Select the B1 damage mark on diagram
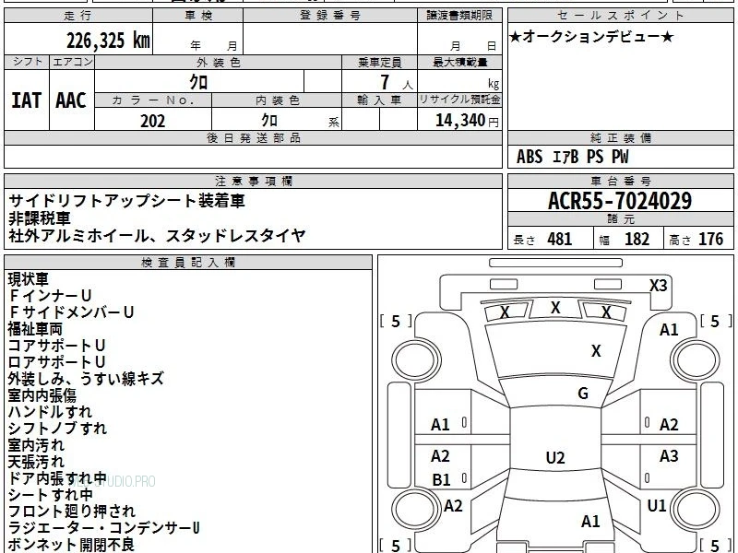The image size is (738, 553). click(x=441, y=480)
